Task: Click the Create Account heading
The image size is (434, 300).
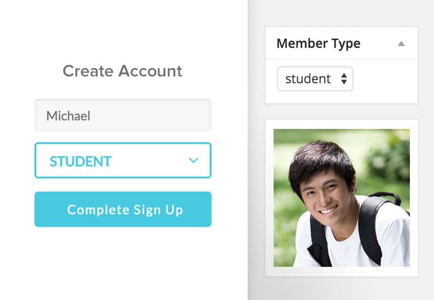Action: (122, 71)
